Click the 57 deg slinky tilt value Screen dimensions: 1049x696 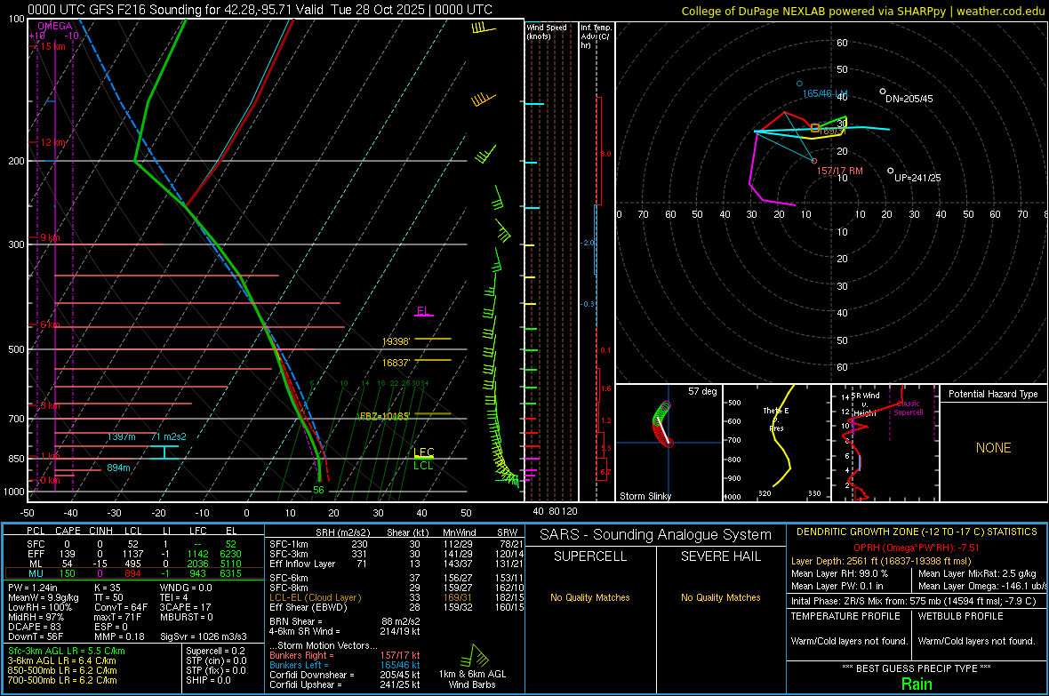tap(702, 391)
